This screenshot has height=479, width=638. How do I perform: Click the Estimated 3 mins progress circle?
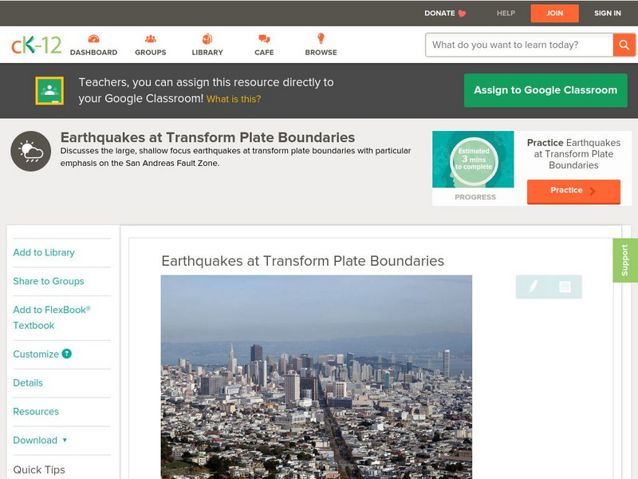[474, 158]
